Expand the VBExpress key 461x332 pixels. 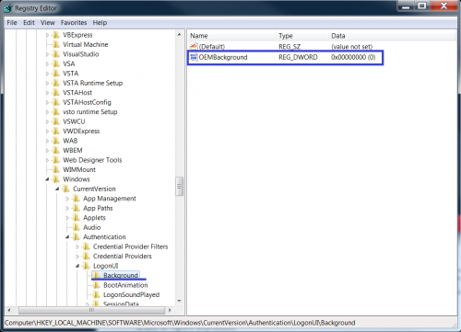[47, 35]
